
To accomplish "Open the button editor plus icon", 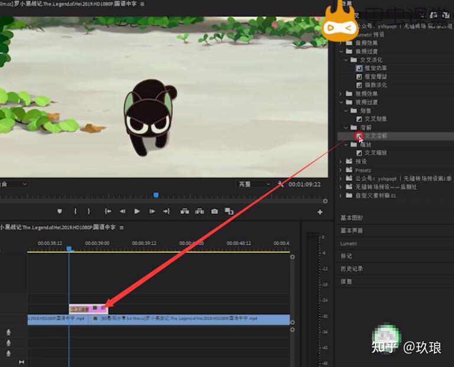I will click(x=320, y=212).
